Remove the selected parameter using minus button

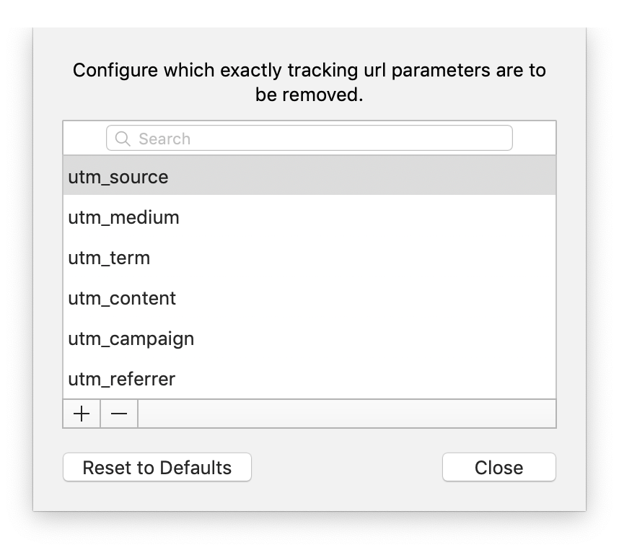[x=118, y=413]
